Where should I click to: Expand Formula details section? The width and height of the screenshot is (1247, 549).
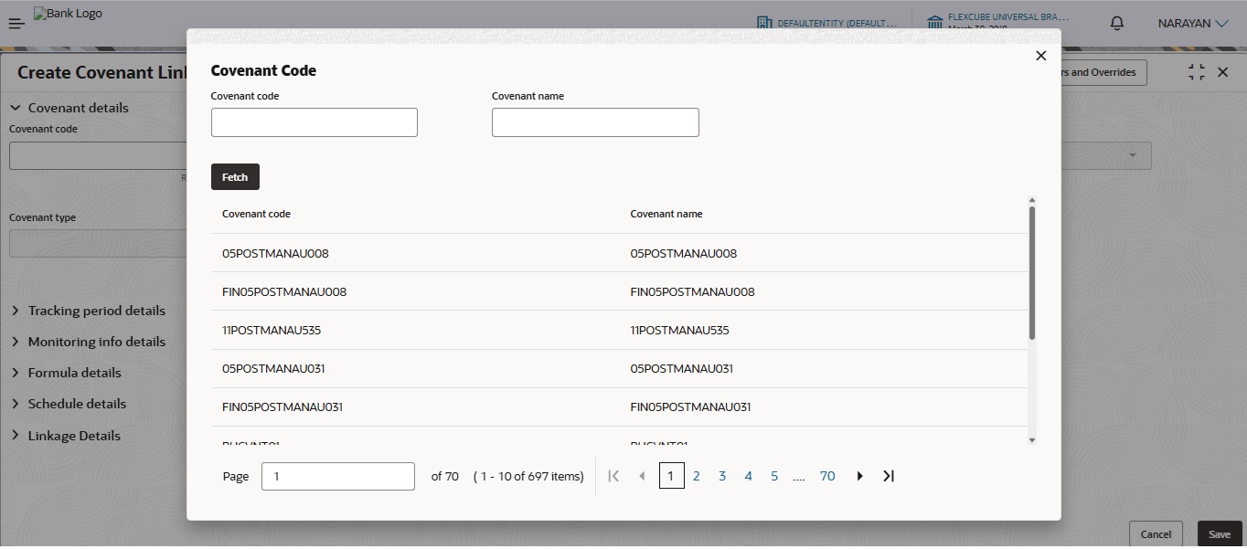16,373
